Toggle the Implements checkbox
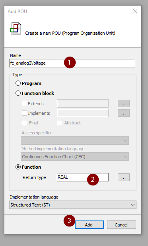Image resolution: width=148 pixels, height=246 pixels. pos(24,113)
